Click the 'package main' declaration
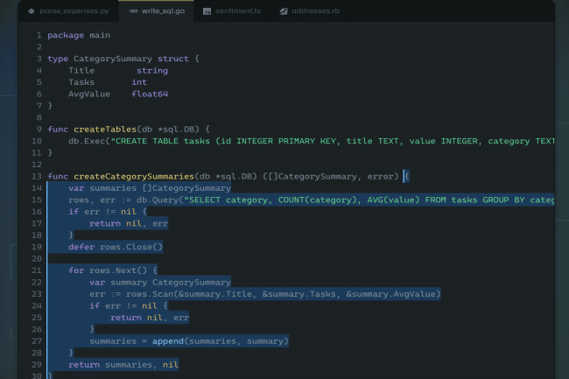Image resolution: width=569 pixels, height=379 pixels. [x=79, y=35]
